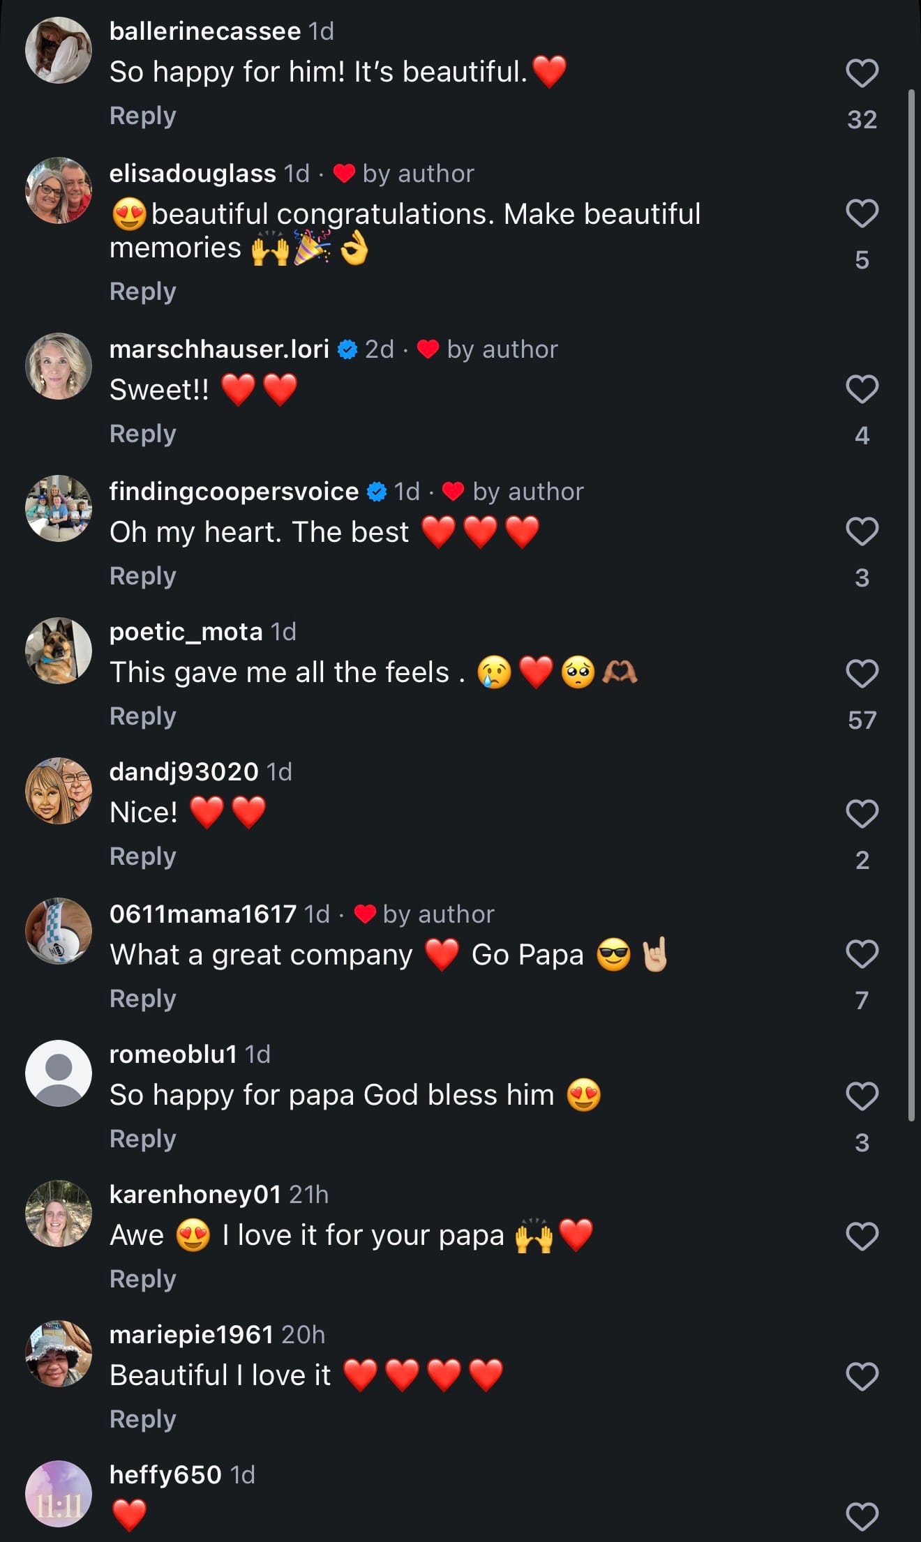Open marschhauser.lori's profile from username

tap(219, 349)
